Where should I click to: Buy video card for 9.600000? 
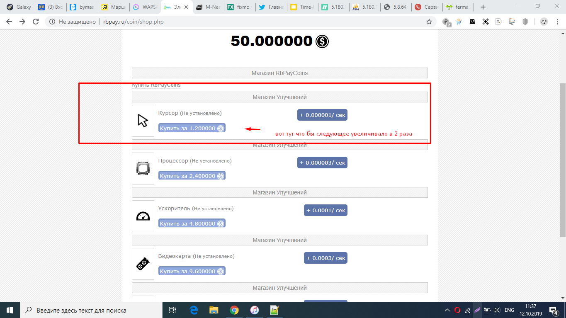click(x=192, y=271)
